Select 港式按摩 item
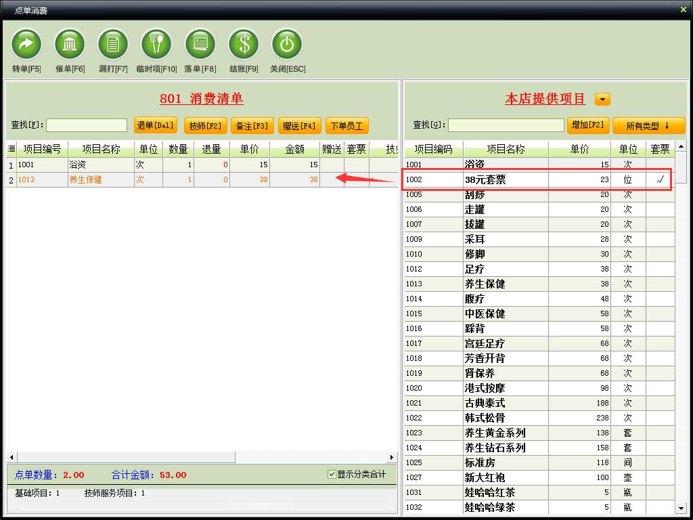The image size is (693, 520). [539, 388]
